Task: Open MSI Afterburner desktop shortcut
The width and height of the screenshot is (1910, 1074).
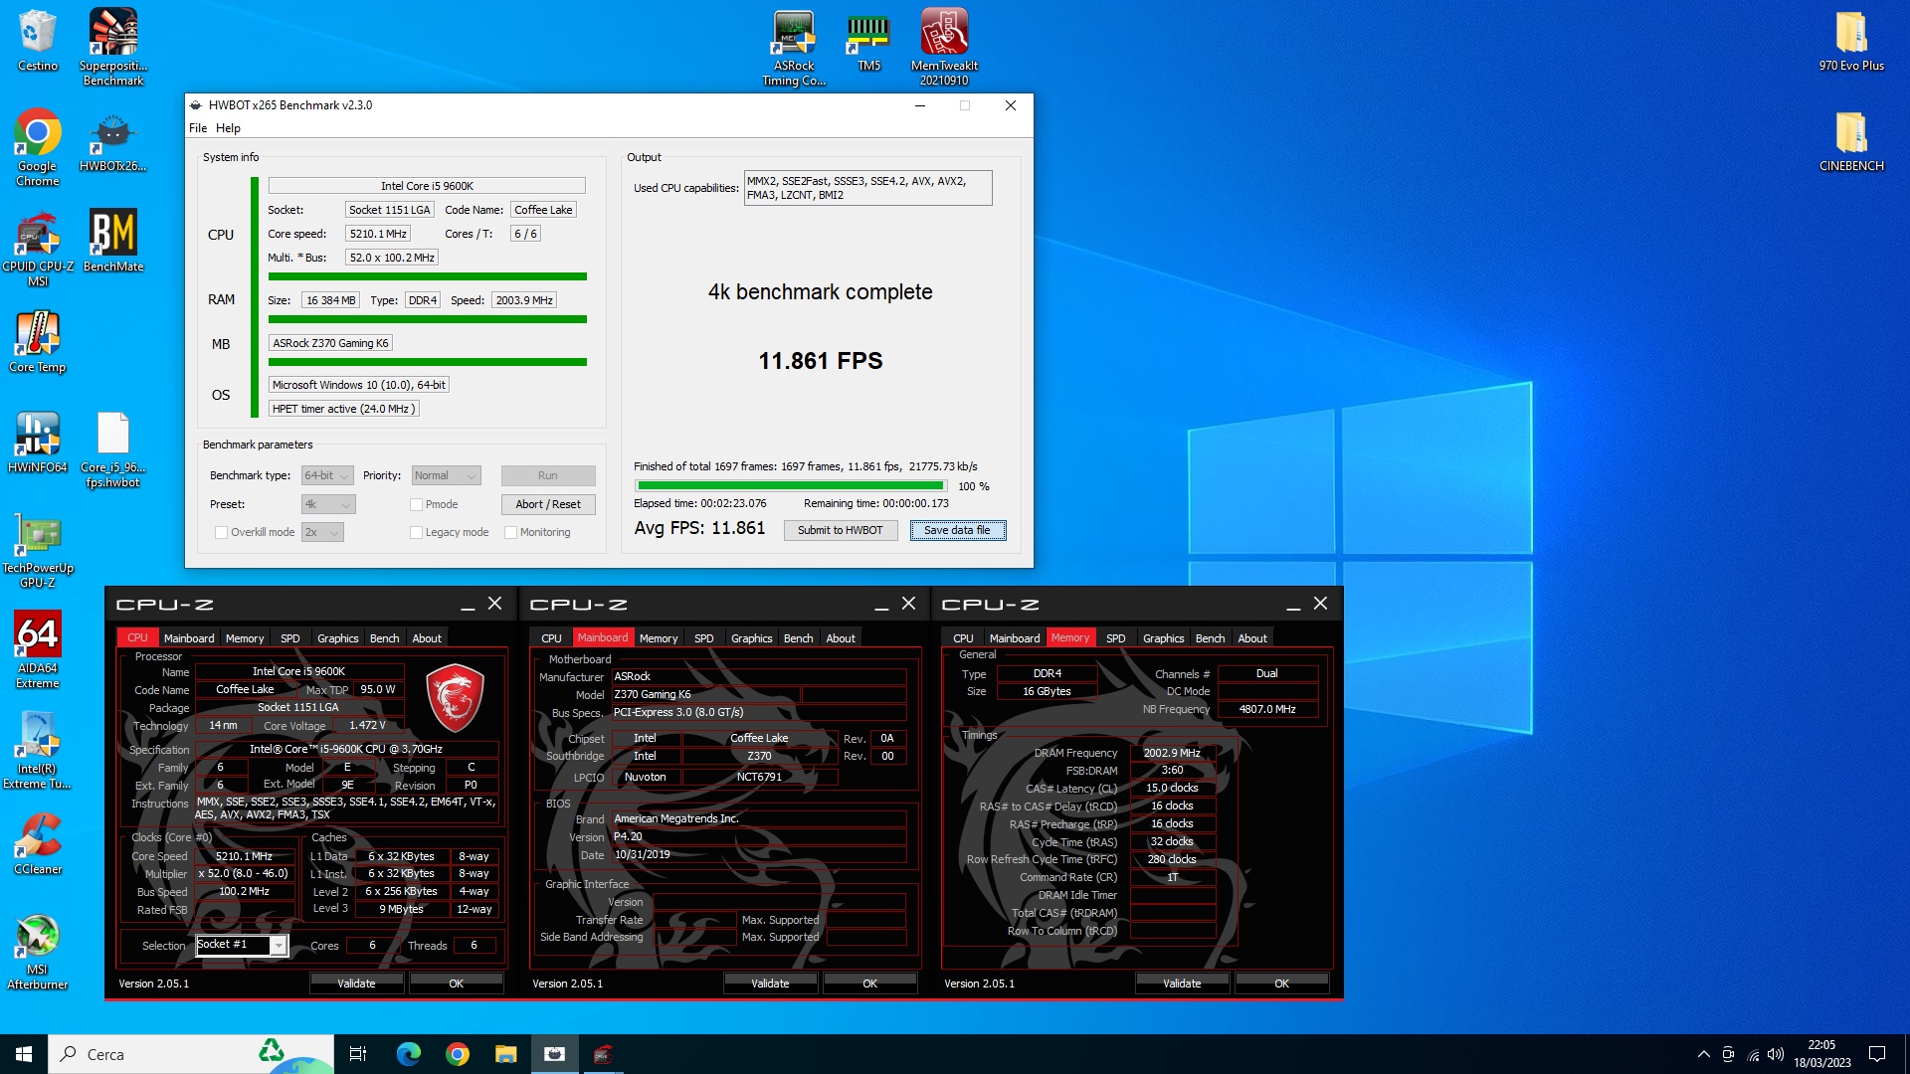Action: click(x=38, y=952)
